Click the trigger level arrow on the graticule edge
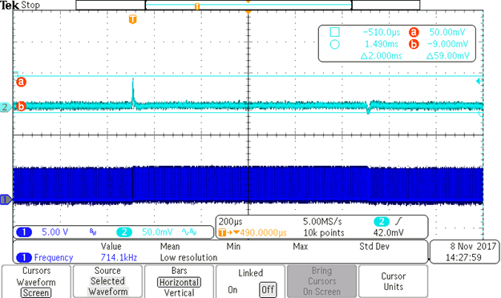Screen dimensions: 501x298 (x=479, y=82)
